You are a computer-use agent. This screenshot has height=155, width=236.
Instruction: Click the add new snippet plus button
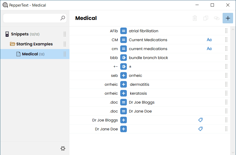pyautogui.click(x=228, y=18)
